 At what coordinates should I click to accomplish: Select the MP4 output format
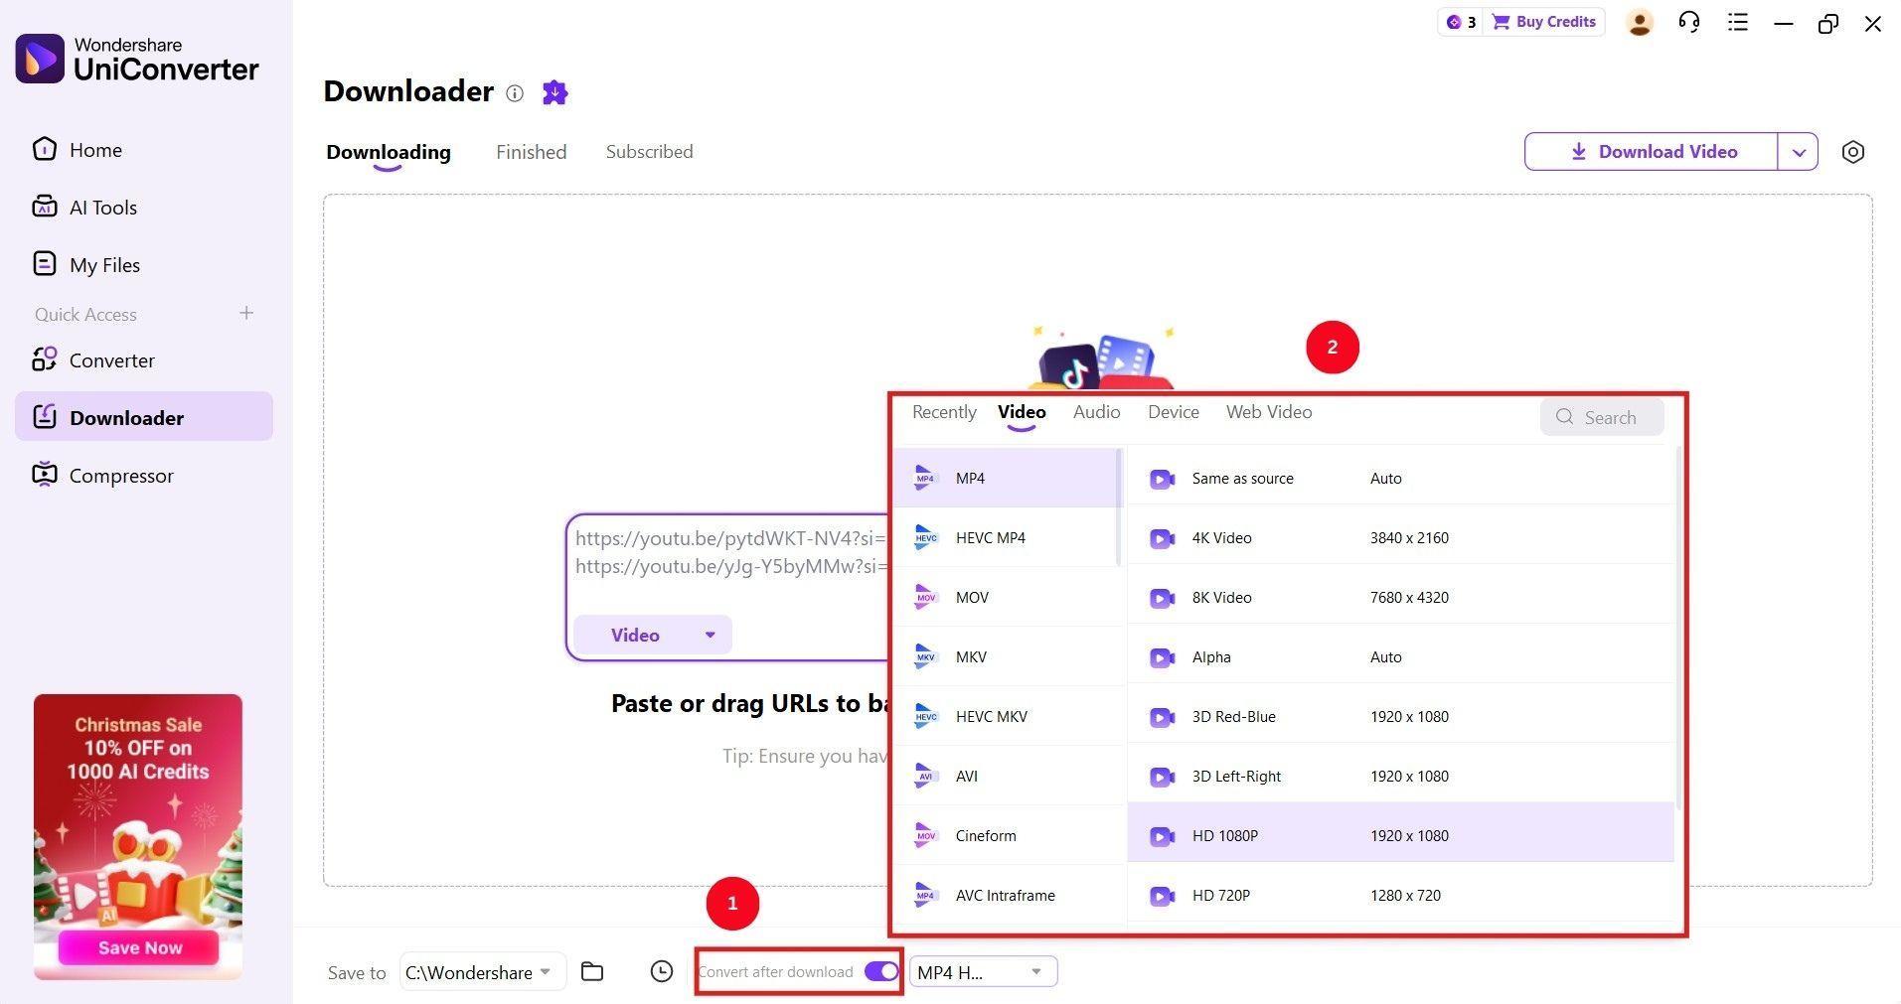pos(970,478)
